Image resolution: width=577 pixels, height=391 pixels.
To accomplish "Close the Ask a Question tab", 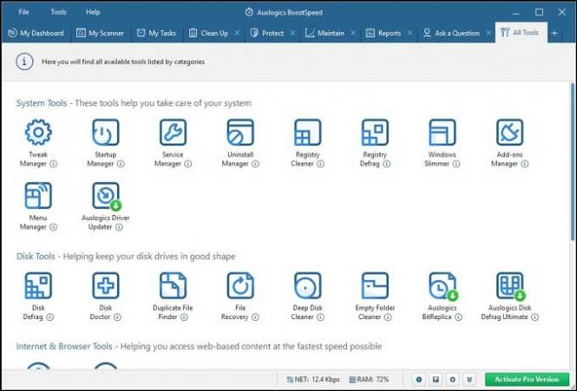I will pyautogui.click(x=488, y=33).
